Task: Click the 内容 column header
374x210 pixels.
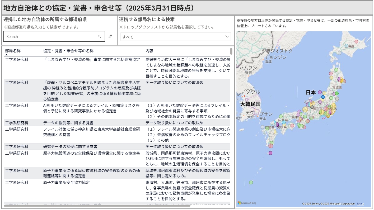Action: [x=149, y=51]
